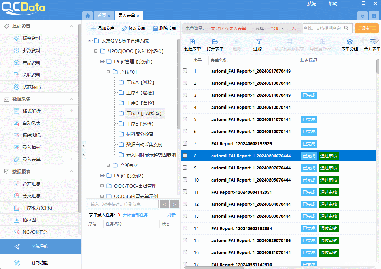Click the Create Form (创建表单) icon
Image resolution: width=381 pixels, height=269 pixels.
(x=193, y=42)
